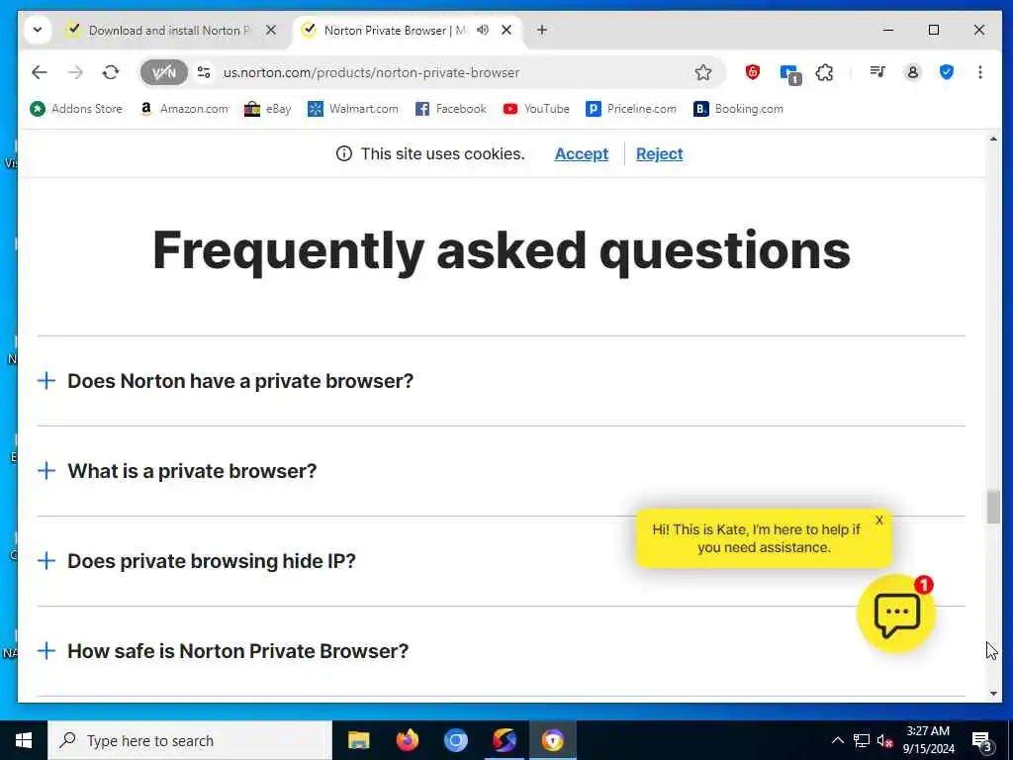
Task: Open the Windows Start menu
Action: tap(24, 740)
